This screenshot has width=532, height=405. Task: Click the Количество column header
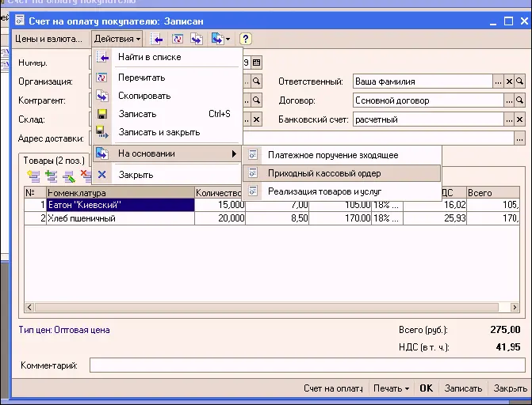point(219,193)
